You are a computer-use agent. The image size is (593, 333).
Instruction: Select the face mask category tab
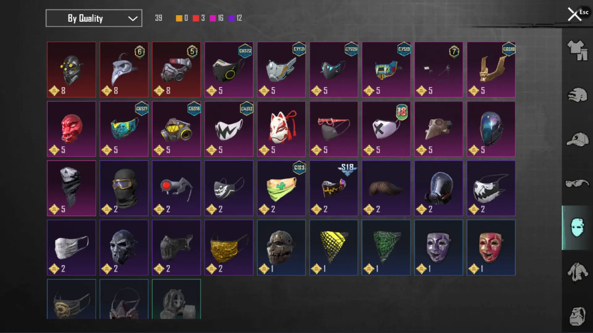577,228
